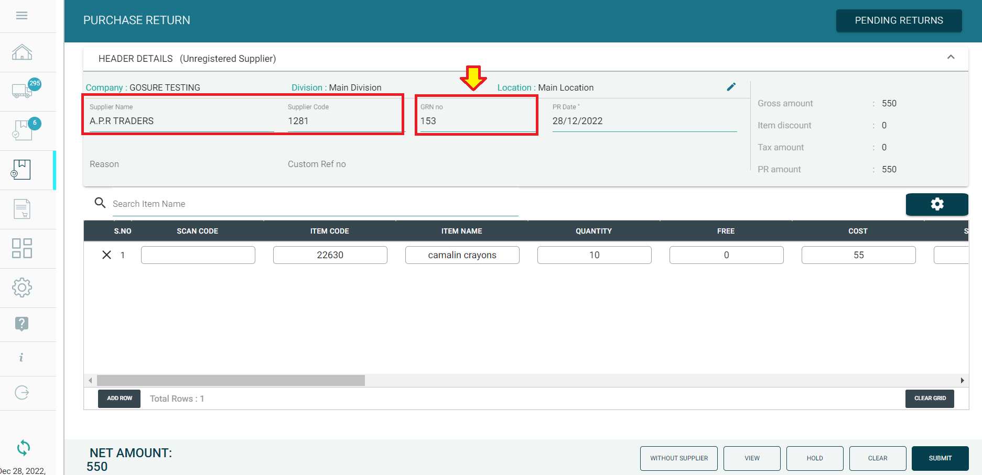Click the QUANTITY column header
Image resolution: width=982 pixels, height=475 pixels.
[x=593, y=231]
